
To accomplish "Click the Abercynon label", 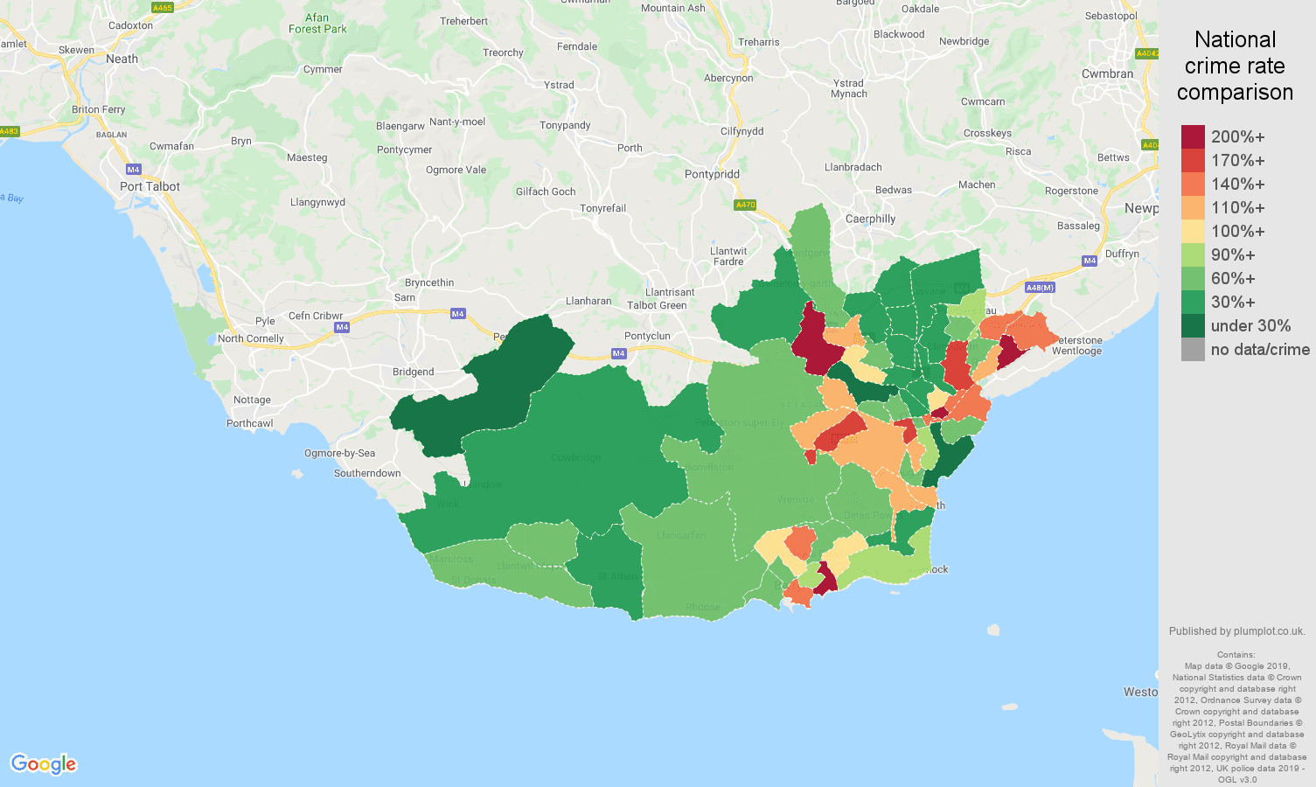I will (x=728, y=78).
